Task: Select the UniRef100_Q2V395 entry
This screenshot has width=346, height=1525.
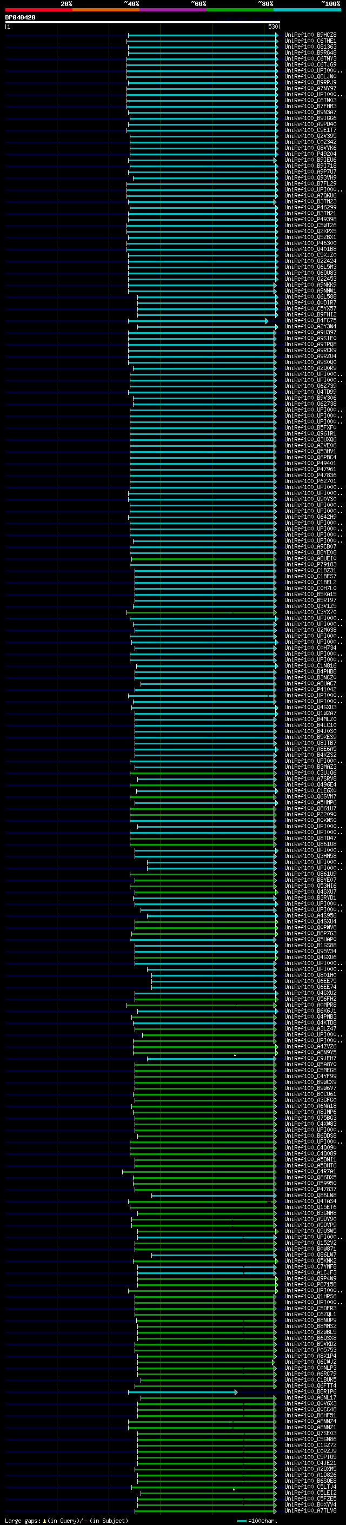Action: [x=310, y=136]
